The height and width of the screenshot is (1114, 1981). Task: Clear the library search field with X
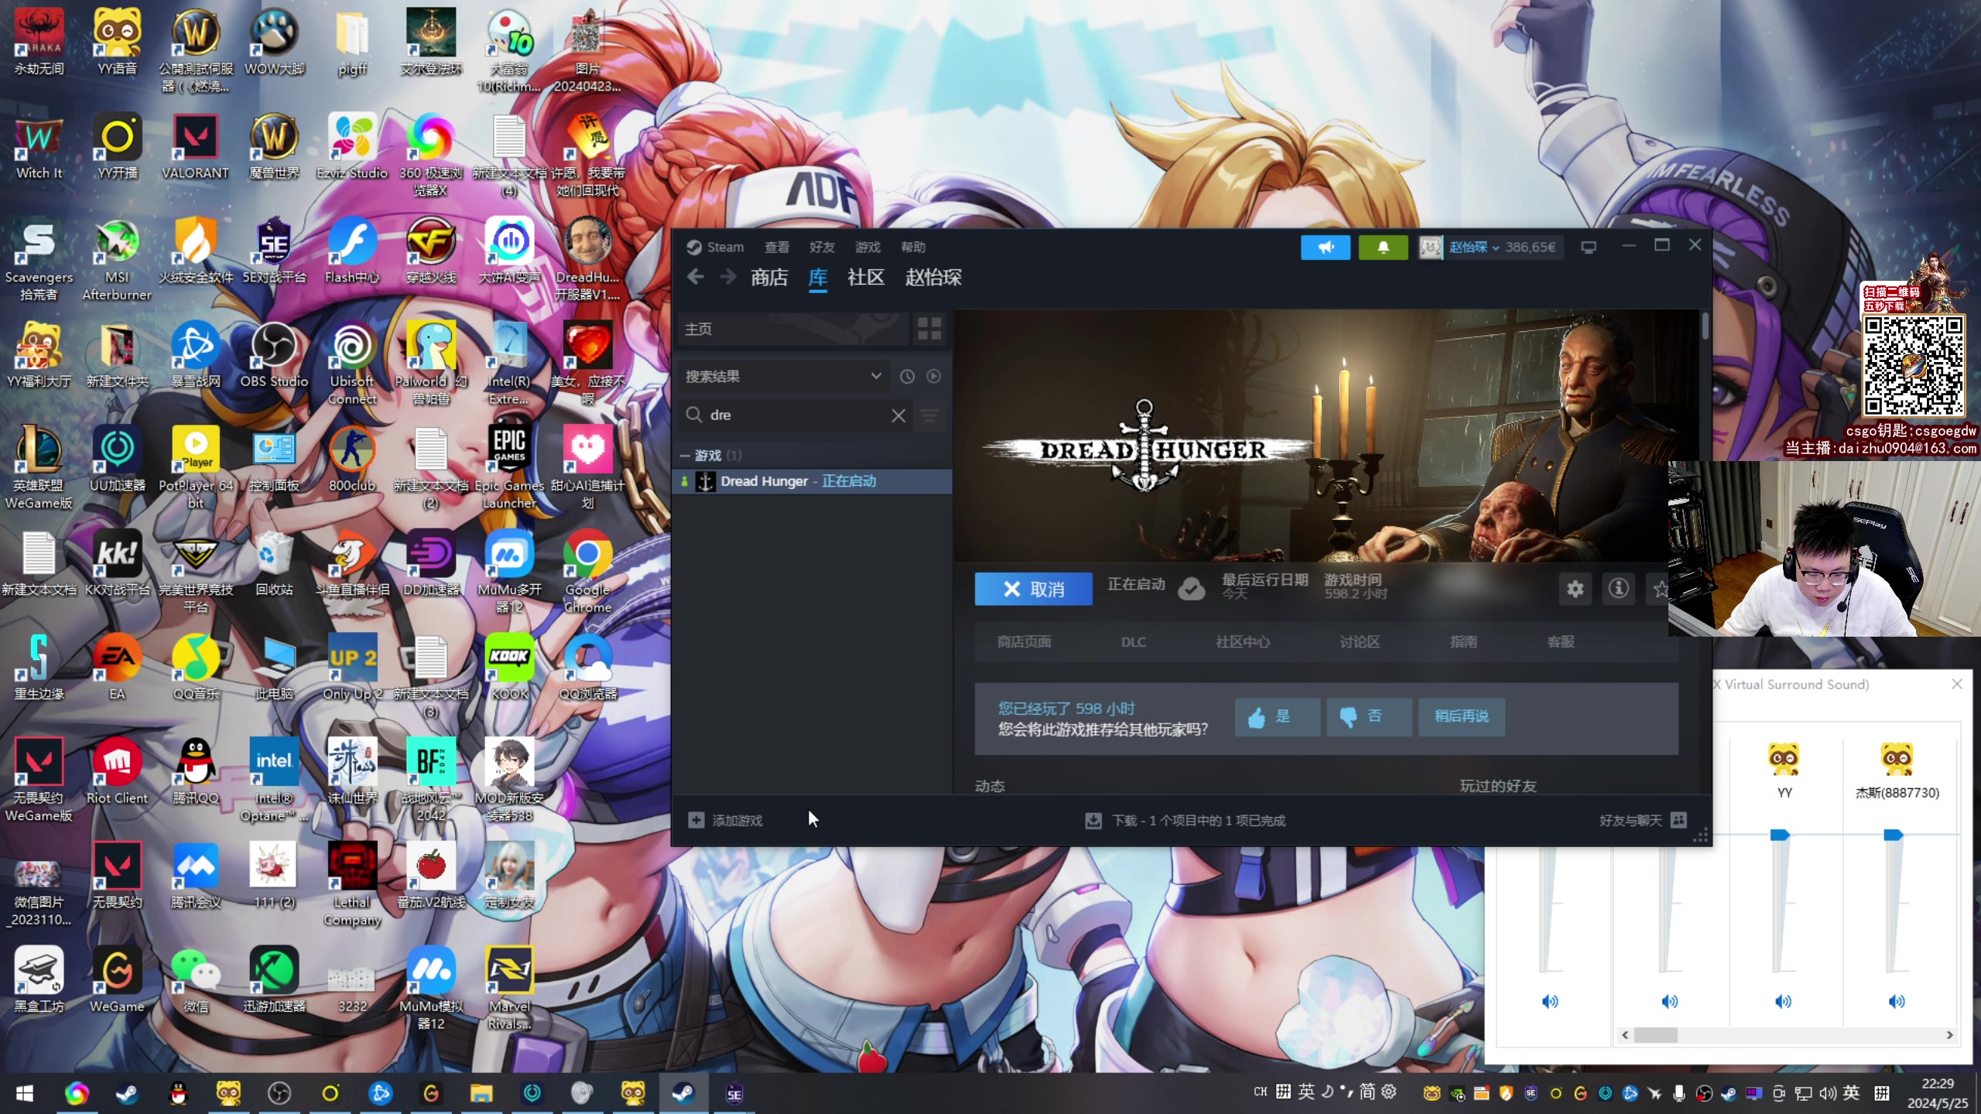[898, 415]
